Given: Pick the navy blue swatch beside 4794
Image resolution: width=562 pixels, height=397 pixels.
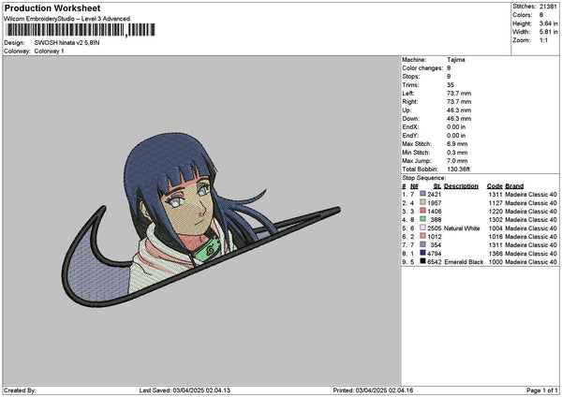Looking at the screenshot, I should coord(422,253).
